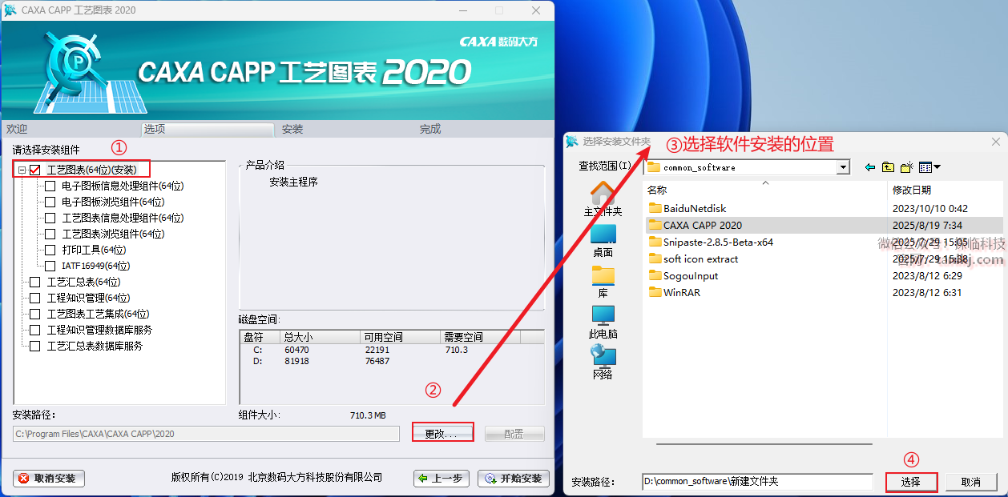Create new folder icon in dialog toolbar
The height and width of the screenshot is (497, 1008).
pyautogui.click(x=906, y=167)
